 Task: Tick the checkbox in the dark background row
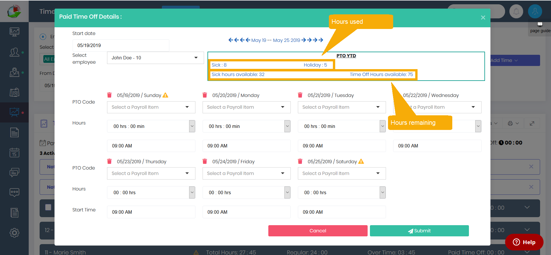pyautogui.click(x=48, y=207)
